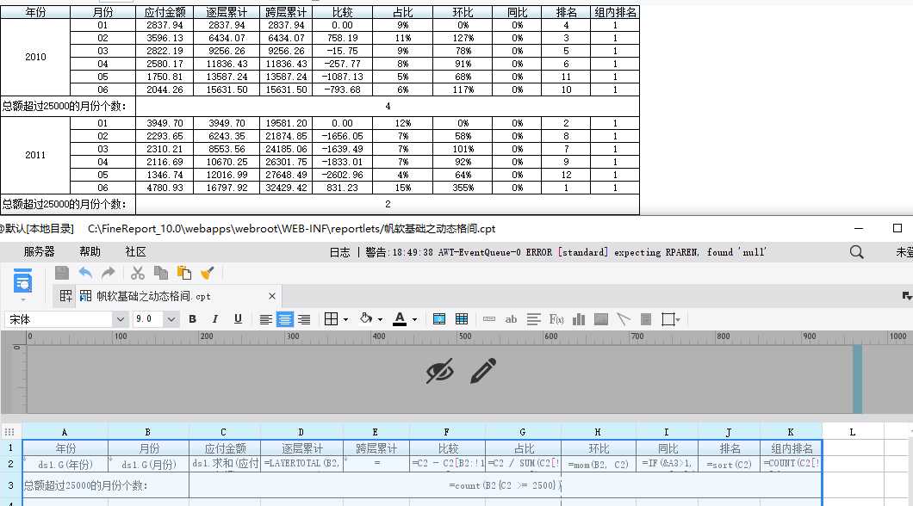The image size is (913, 506).
Task: Expand the arrow below the preview icon
Action: pos(22,299)
